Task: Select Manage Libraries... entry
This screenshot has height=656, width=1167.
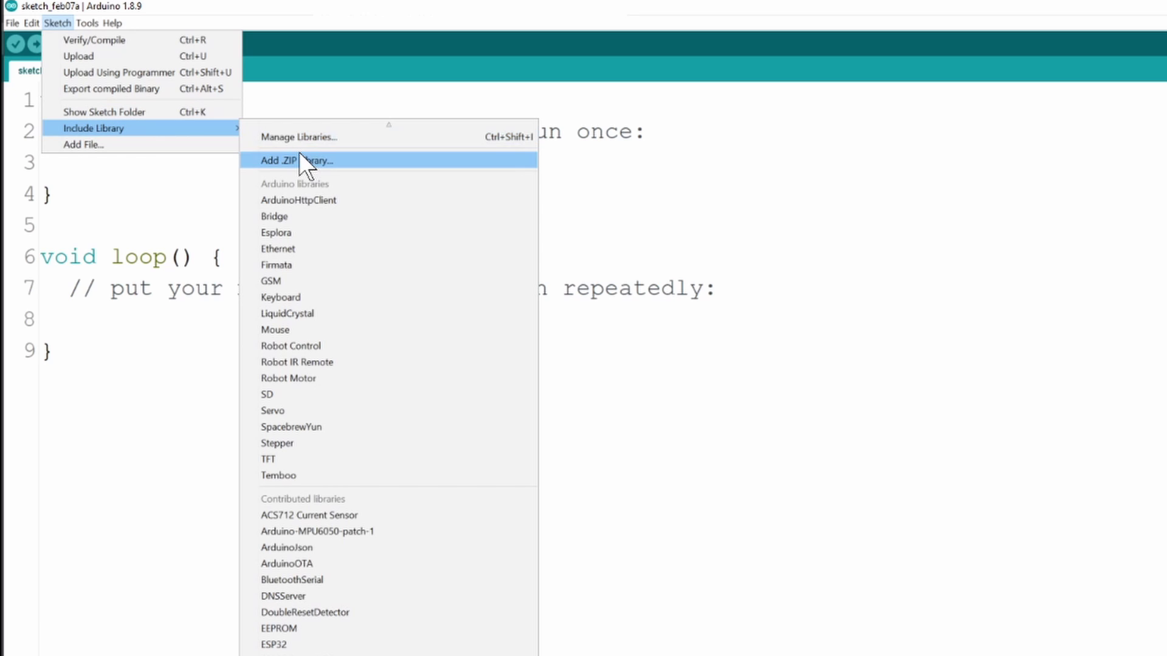Action: [x=298, y=137]
